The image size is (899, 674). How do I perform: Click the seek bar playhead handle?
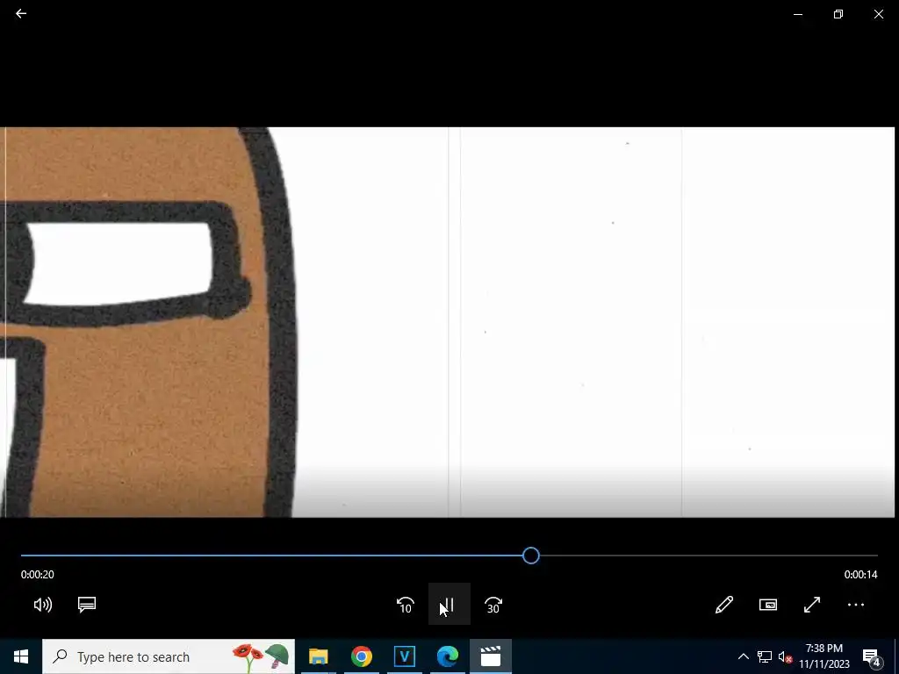(x=531, y=556)
